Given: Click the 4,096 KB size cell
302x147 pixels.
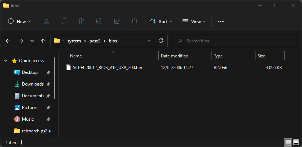Looking at the screenshot, I should [273, 67].
